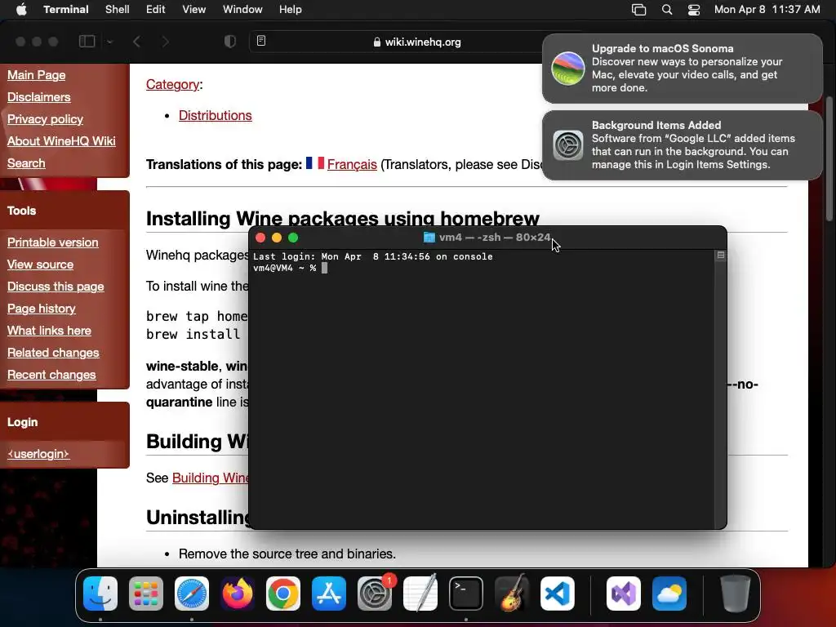The width and height of the screenshot is (836, 627).
Task: Click the date and time clock
Action: (x=767, y=10)
